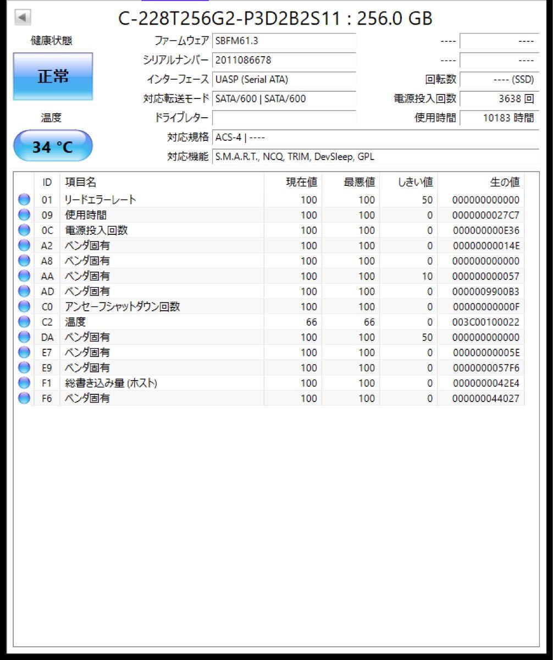This screenshot has height=660, width=553.
Task: Click raw value 0000000027C7
Action: point(485,215)
